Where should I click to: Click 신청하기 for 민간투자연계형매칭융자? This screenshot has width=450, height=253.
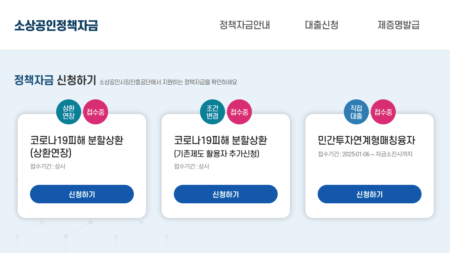click(x=369, y=194)
